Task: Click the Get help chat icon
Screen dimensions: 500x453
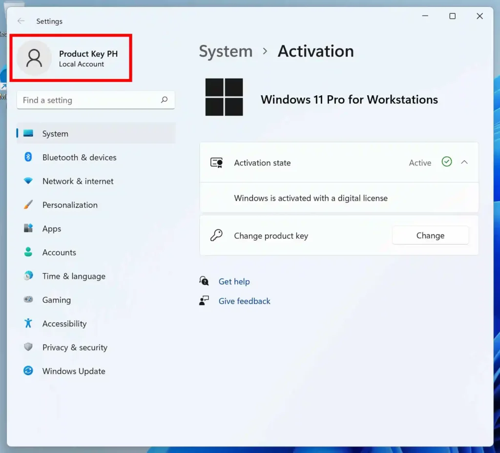Action: (x=204, y=281)
